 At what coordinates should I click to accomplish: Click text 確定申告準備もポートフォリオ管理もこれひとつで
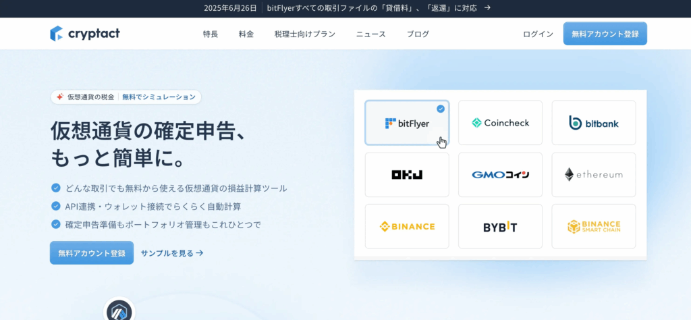[x=163, y=224]
